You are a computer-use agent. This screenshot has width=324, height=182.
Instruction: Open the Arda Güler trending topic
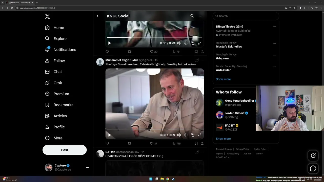point(223,70)
